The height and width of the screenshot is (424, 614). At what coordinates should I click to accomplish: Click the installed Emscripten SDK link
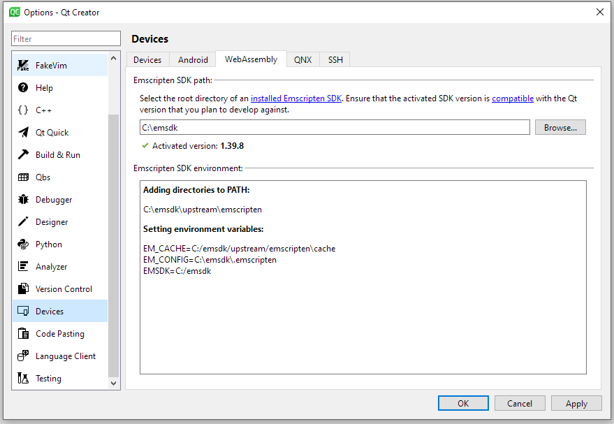click(x=296, y=98)
